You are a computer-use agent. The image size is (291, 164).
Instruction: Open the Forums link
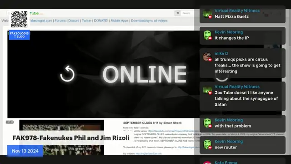[60, 20]
